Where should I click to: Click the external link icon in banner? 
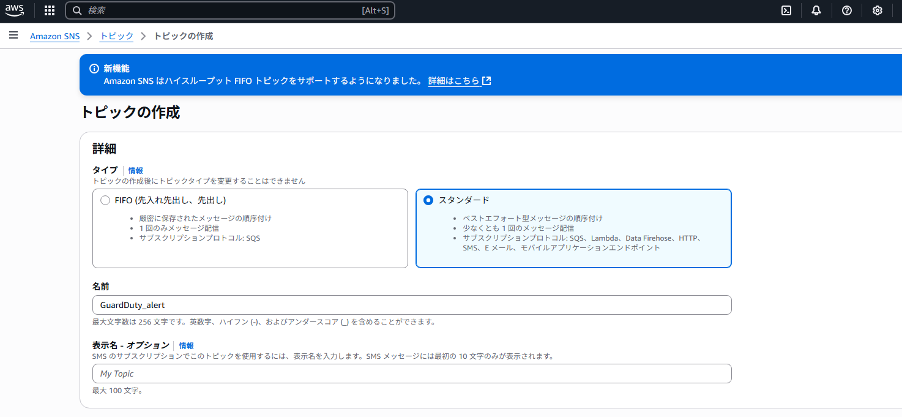click(x=486, y=81)
